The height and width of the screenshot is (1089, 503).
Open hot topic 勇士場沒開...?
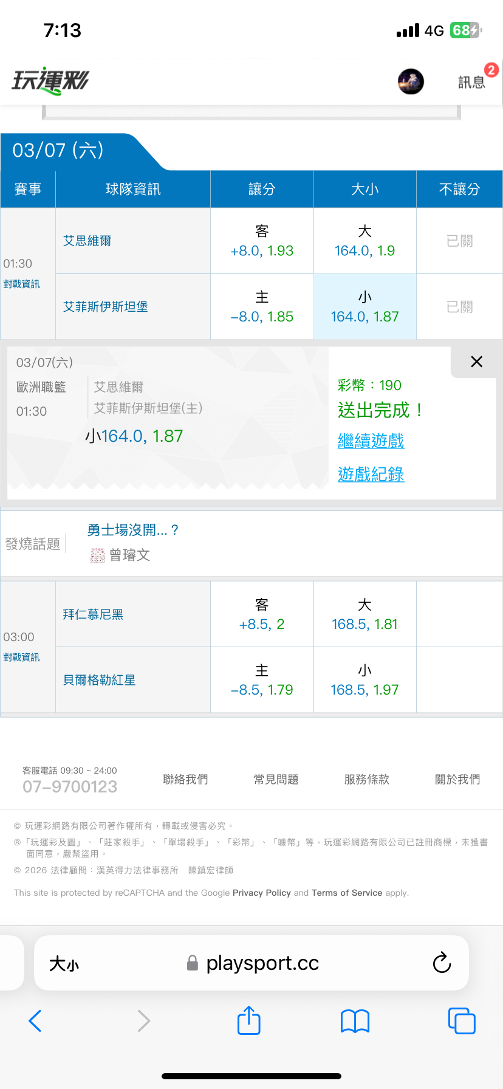(132, 530)
